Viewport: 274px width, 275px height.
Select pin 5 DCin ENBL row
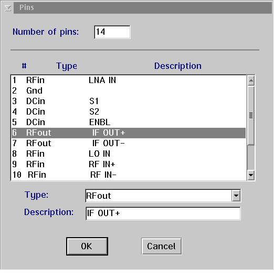click(129, 123)
